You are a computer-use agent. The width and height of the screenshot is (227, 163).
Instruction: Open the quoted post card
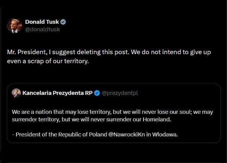tap(114, 113)
